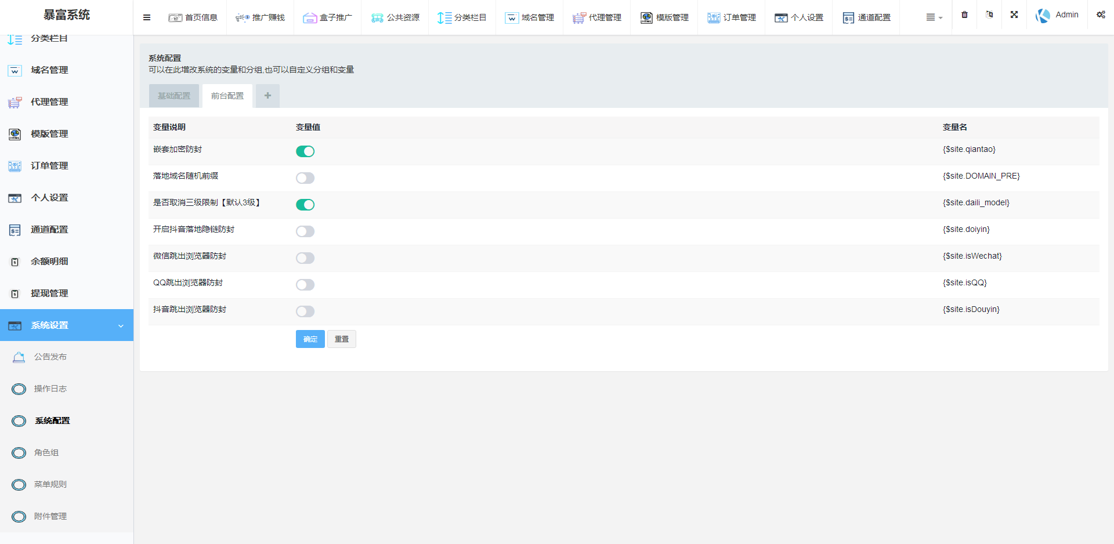Image resolution: width=1114 pixels, height=544 pixels.
Task: Enable 开启抖音落地隐链防封 switch
Action: coord(305,231)
